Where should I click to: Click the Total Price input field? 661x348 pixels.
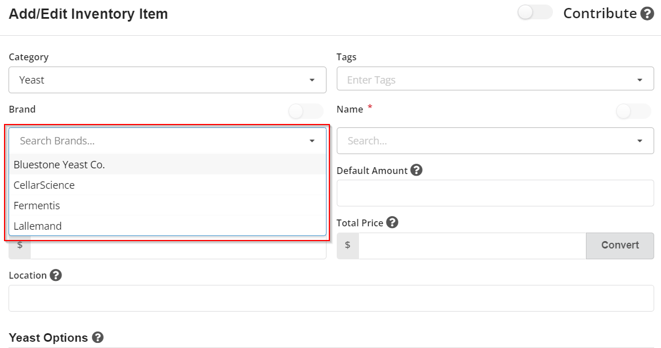point(472,246)
